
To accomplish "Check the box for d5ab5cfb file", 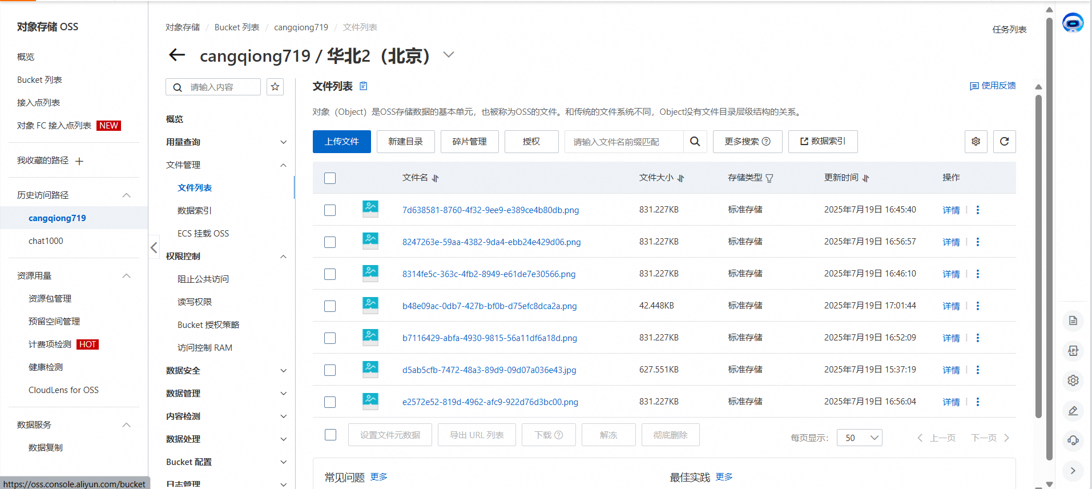I will pos(330,370).
